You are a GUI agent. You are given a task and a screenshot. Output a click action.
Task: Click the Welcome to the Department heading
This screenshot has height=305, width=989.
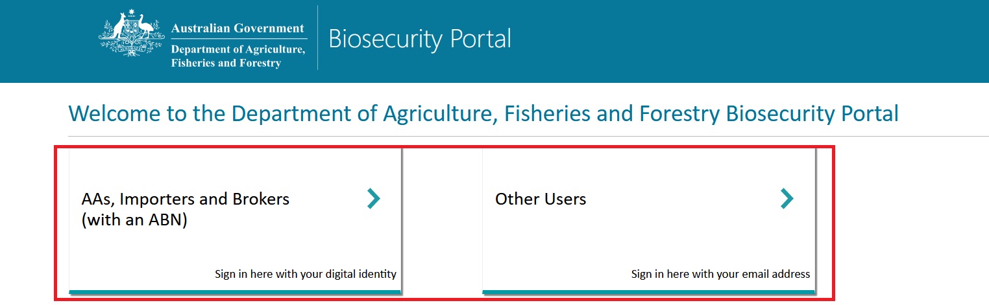coord(483,113)
